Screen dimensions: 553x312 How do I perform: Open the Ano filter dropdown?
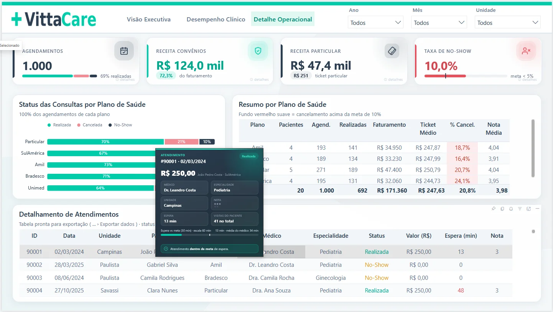point(375,23)
